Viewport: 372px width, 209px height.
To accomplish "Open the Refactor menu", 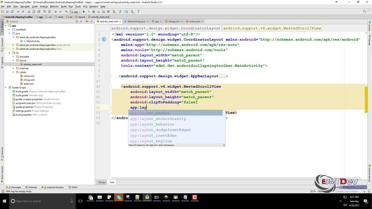I will point(54,6).
